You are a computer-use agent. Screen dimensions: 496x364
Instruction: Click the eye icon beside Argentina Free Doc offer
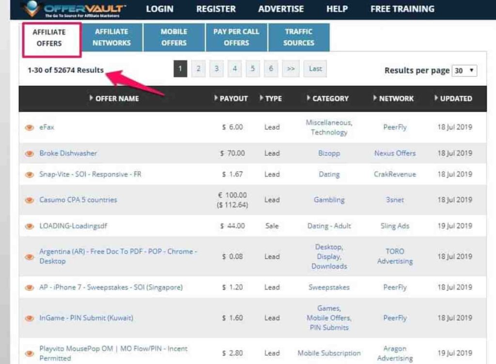[30, 257]
